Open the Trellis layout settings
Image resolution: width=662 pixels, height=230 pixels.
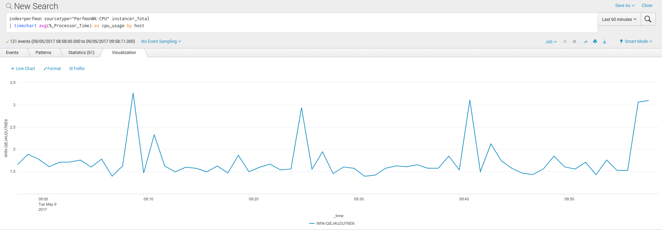pyautogui.click(x=77, y=69)
